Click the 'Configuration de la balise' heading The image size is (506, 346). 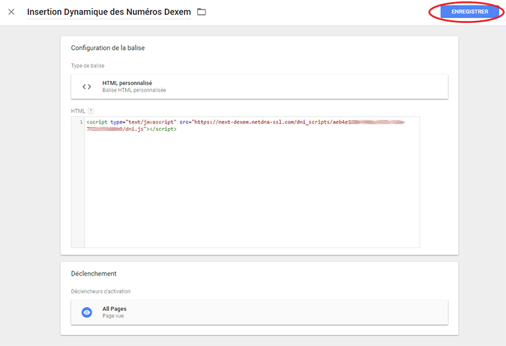(x=108, y=48)
